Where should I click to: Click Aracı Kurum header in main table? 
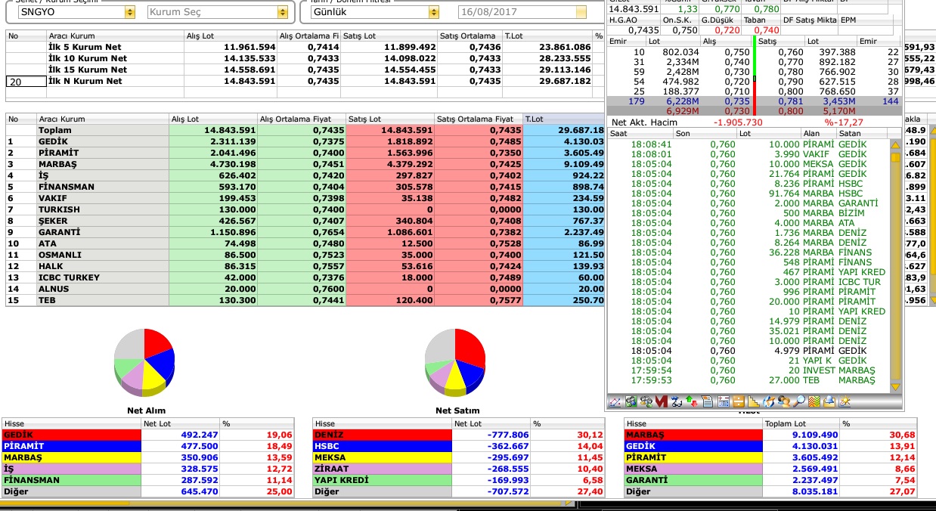103,119
